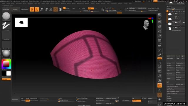Screen dimensions: 188x106
Task: Click the Actual size icon
Action: click(x=160, y=31)
